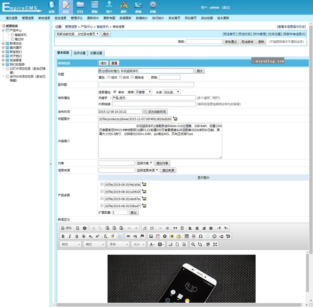313x307 pixels.
Task: Open 数据更新 in the submenu bar
Action: click(x=126, y=18)
